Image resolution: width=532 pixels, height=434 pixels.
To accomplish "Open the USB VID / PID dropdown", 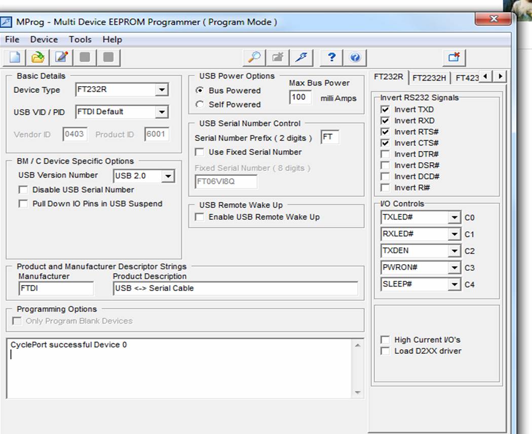I will pyautogui.click(x=163, y=112).
